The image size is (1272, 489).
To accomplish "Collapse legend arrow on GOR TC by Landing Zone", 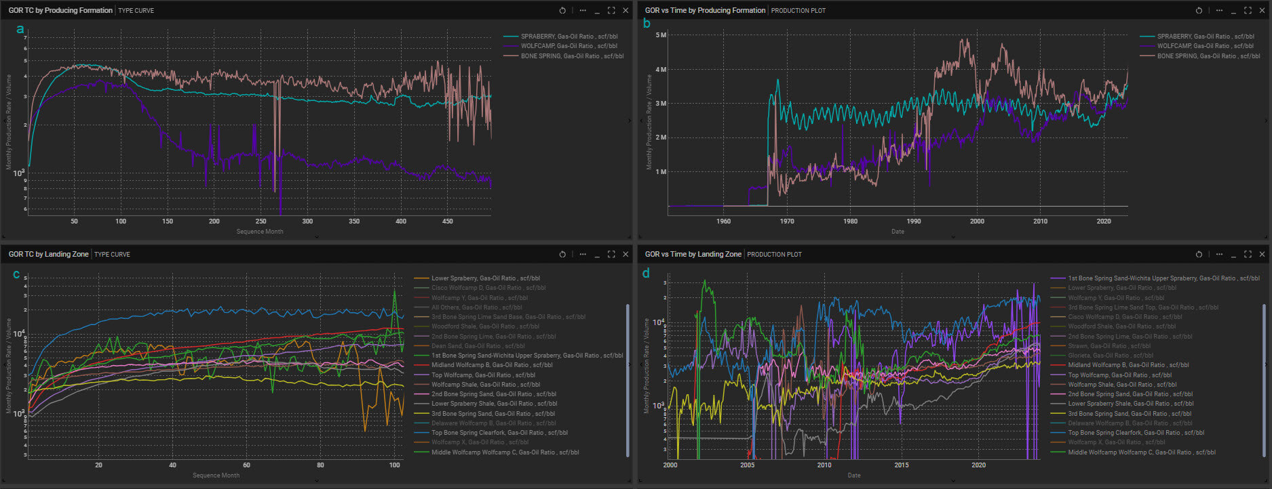I will pos(630,364).
